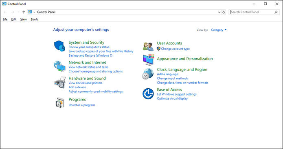Image resolution: width=283 pixels, height=149 pixels.
Task: Click the Forward arrow navigation button
Action: (x=13, y=12)
